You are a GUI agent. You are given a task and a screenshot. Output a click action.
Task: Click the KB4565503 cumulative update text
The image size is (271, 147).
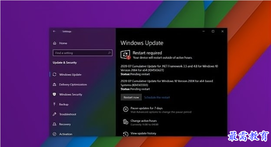point(167,83)
